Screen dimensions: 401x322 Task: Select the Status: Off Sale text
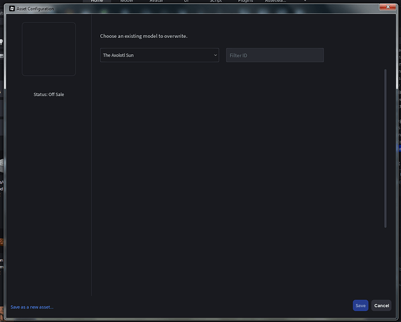pos(48,95)
